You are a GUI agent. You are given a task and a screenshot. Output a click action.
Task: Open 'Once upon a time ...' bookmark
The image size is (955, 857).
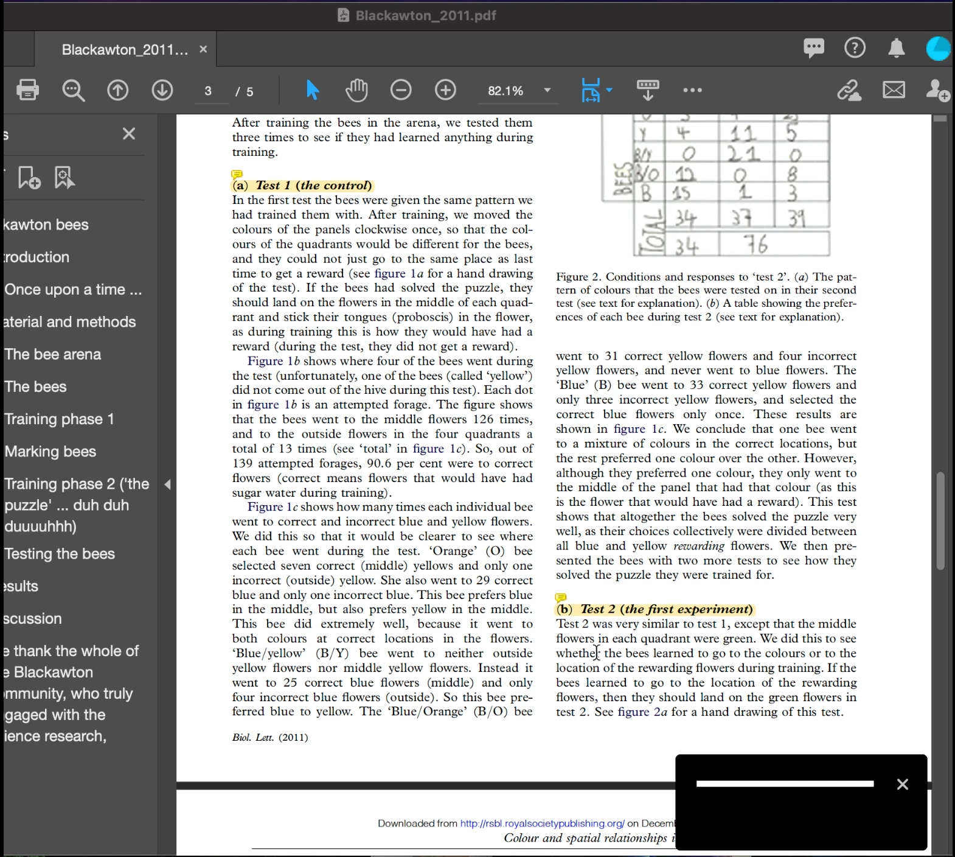(x=73, y=289)
